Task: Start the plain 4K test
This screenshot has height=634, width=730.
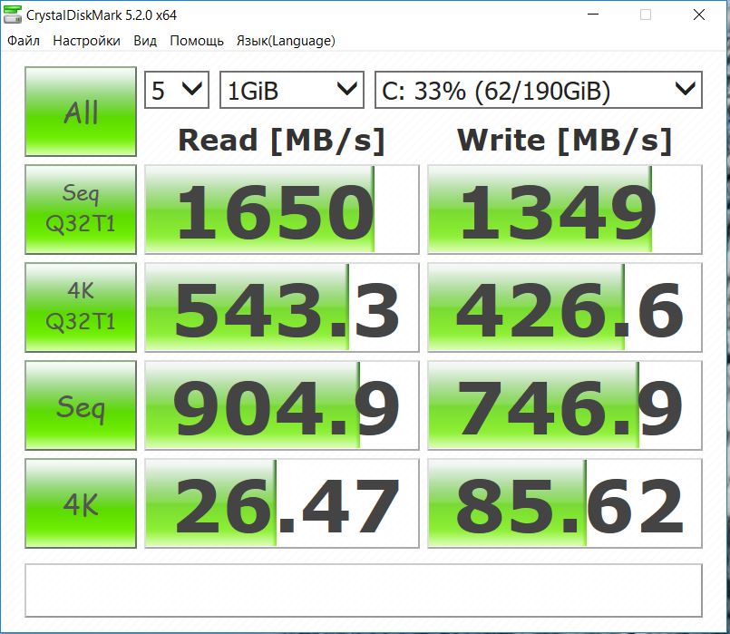Action: click(81, 503)
